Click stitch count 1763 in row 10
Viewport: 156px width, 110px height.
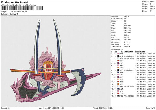(x=121, y=75)
